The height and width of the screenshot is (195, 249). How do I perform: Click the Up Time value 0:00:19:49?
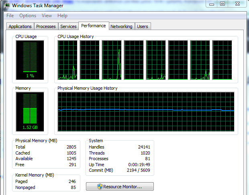click(139, 165)
